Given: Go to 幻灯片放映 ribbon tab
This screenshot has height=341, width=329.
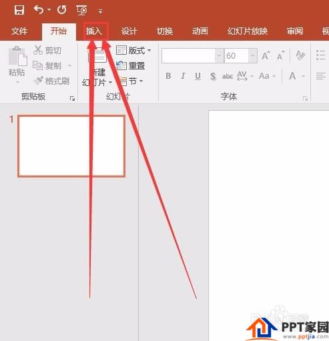Looking at the screenshot, I should click(x=248, y=31).
